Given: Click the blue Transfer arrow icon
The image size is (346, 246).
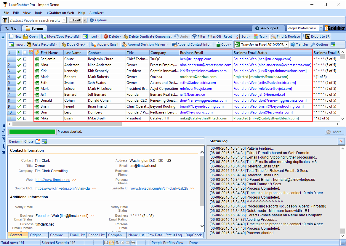Looking at the screenshot, I should [x=293, y=44].
